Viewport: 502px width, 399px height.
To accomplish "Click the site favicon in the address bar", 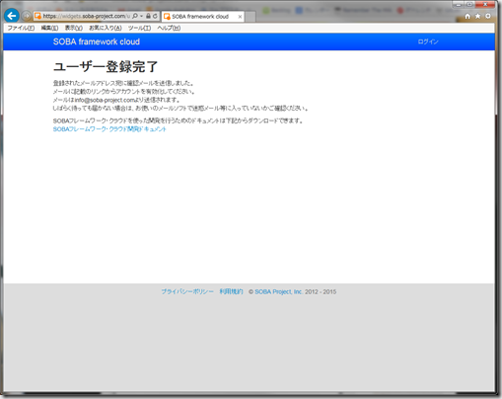I will pos(37,16).
